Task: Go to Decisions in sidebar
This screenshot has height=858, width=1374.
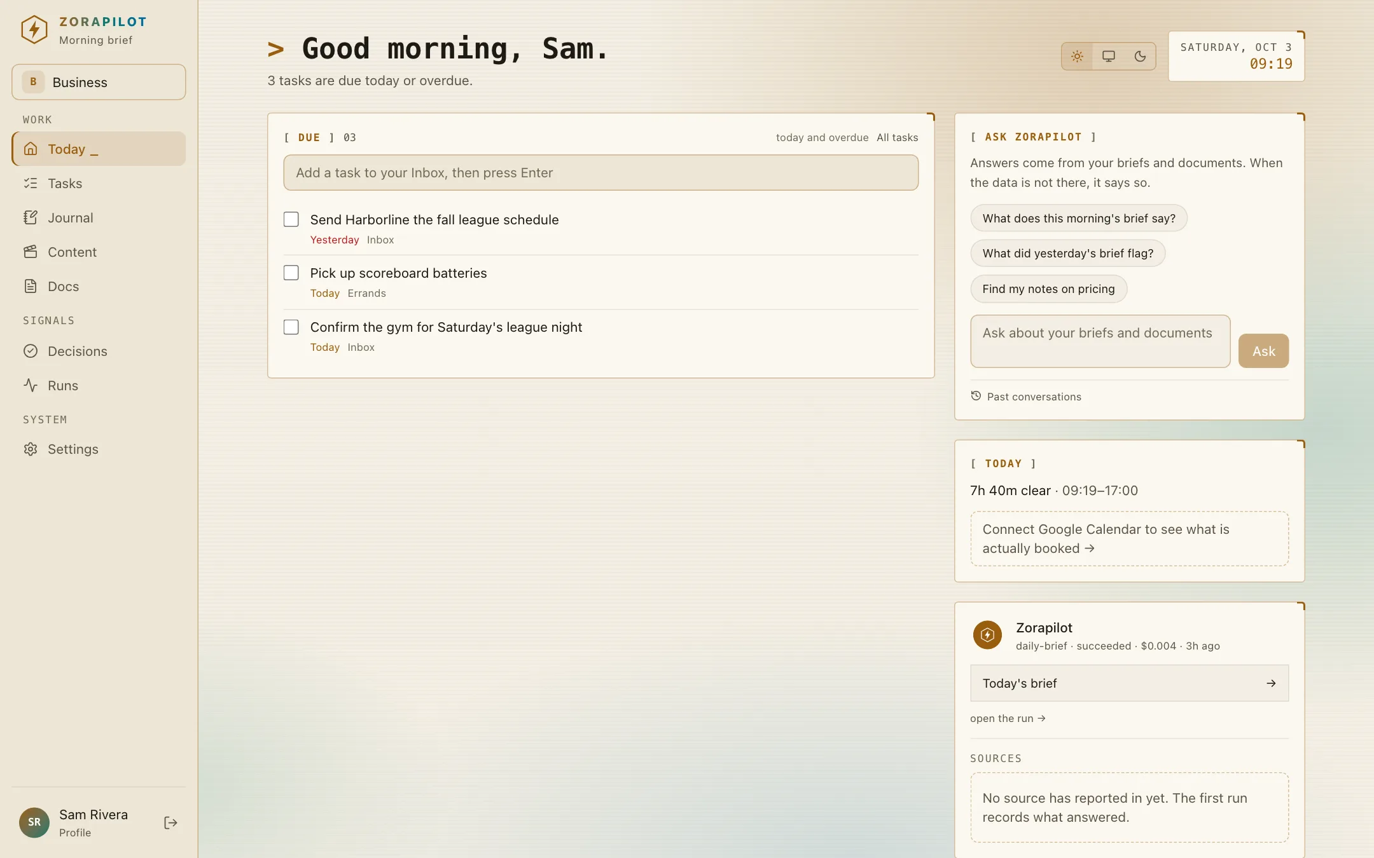Action: pos(99,351)
